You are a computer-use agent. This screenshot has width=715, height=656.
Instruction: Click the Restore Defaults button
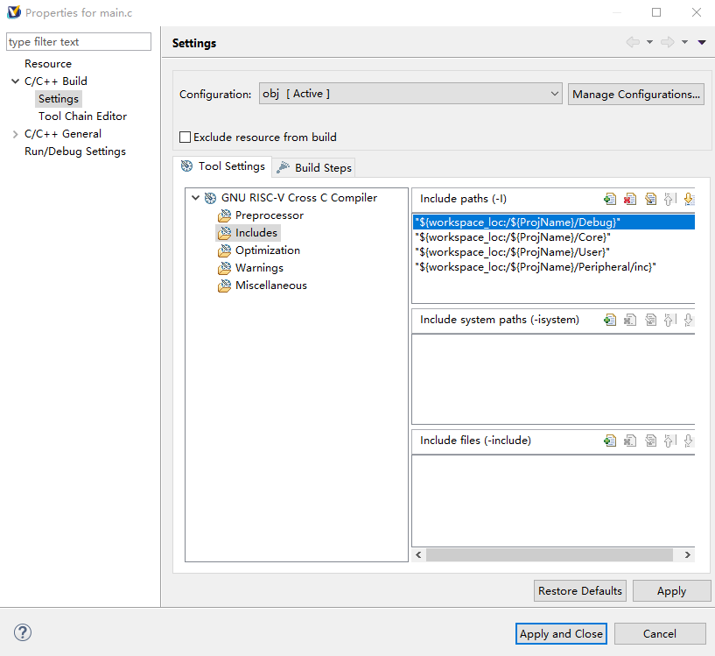580,591
